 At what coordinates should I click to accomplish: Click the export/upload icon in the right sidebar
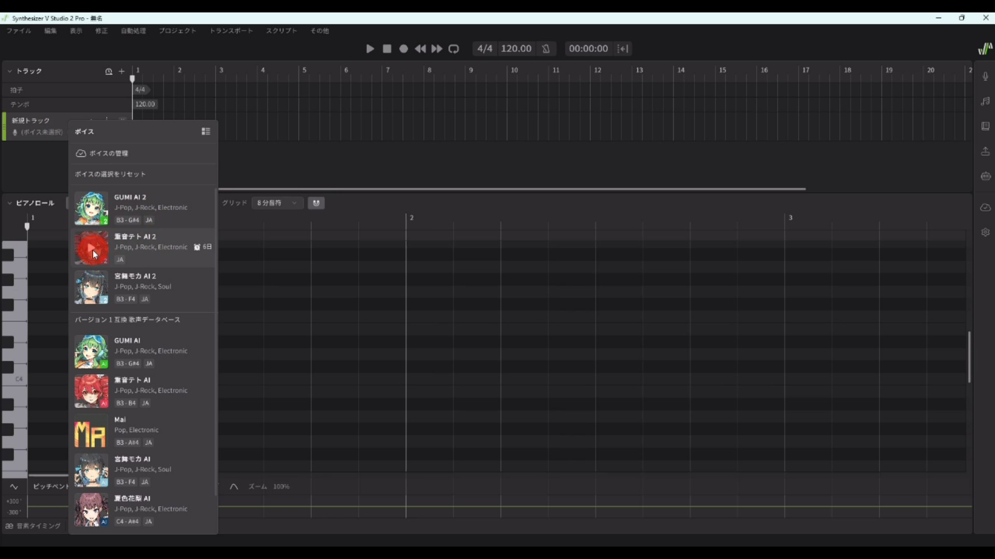pyautogui.click(x=986, y=151)
